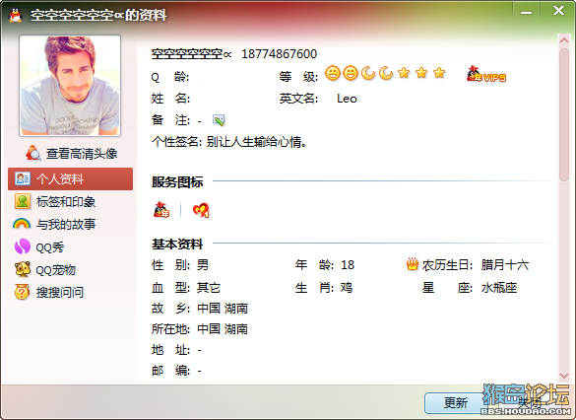Click the 水瓶座 constellation value
The width and height of the screenshot is (576, 420).
(499, 288)
